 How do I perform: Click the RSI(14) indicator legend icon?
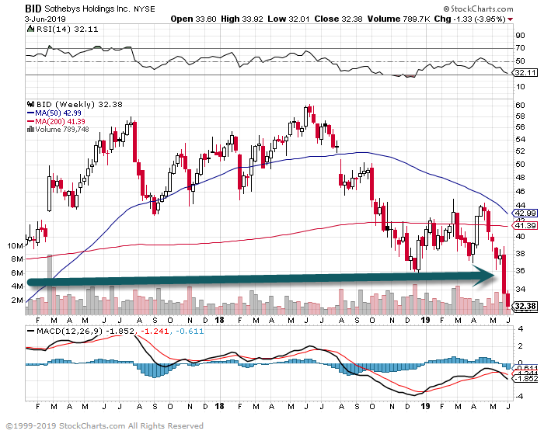click(31, 30)
